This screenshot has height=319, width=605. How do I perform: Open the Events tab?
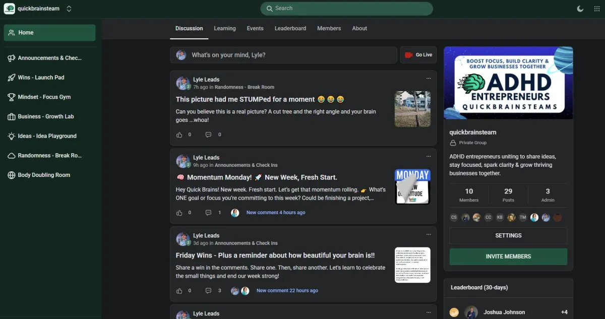255,28
